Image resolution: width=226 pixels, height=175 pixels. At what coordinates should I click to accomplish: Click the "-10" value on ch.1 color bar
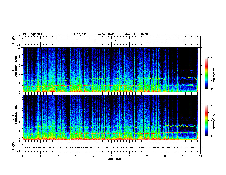coord(211,89)
